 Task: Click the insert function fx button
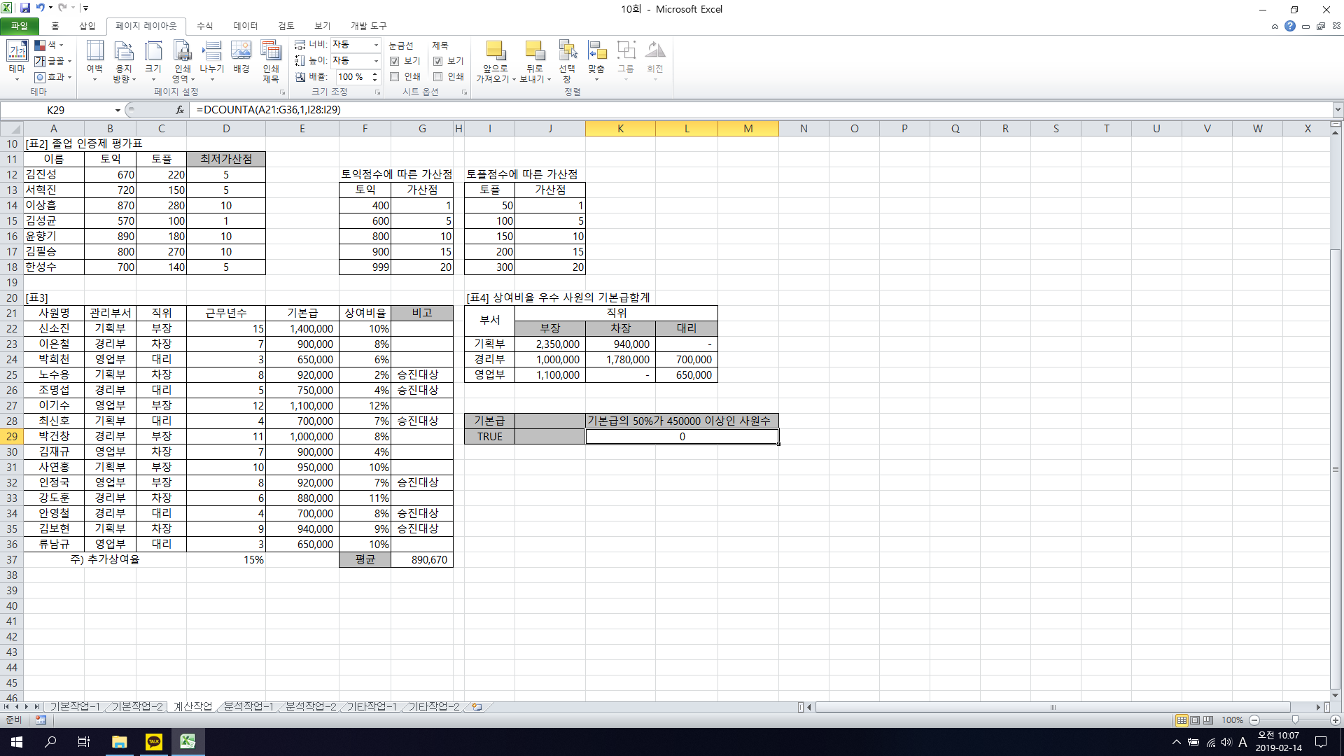(180, 110)
